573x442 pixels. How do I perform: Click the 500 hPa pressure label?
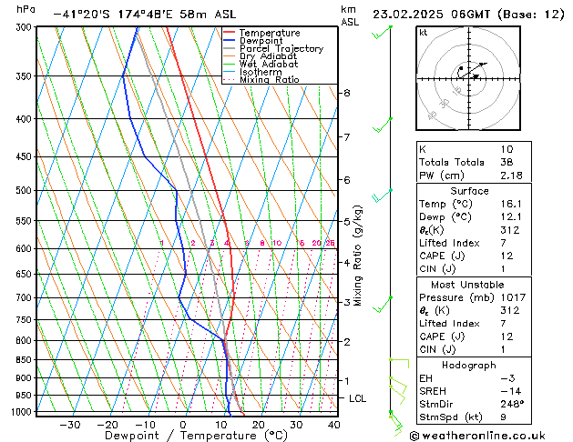[x=24, y=190]
